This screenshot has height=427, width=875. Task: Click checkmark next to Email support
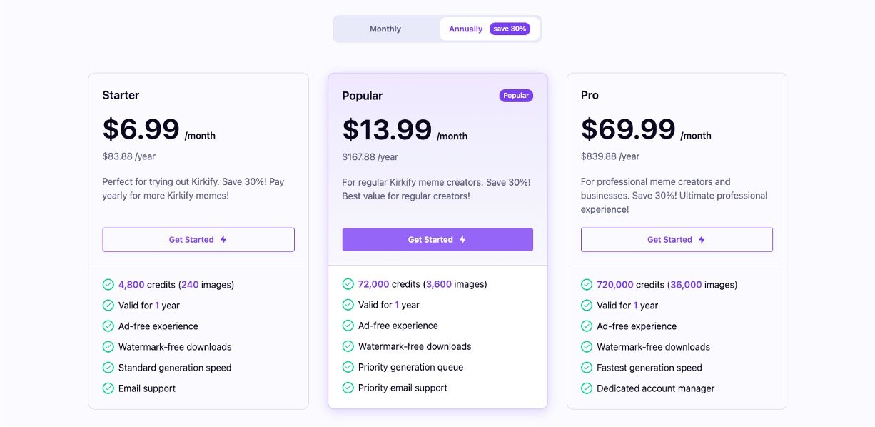(x=108, y=388)
